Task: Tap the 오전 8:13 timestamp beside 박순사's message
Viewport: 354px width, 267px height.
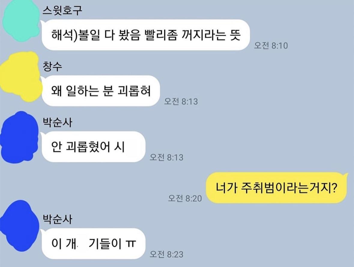Action: pyautogui.click(x=166, y=157)
